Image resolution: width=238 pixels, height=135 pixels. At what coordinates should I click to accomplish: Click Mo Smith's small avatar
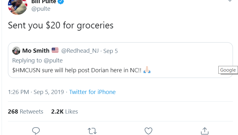(16, 51)
